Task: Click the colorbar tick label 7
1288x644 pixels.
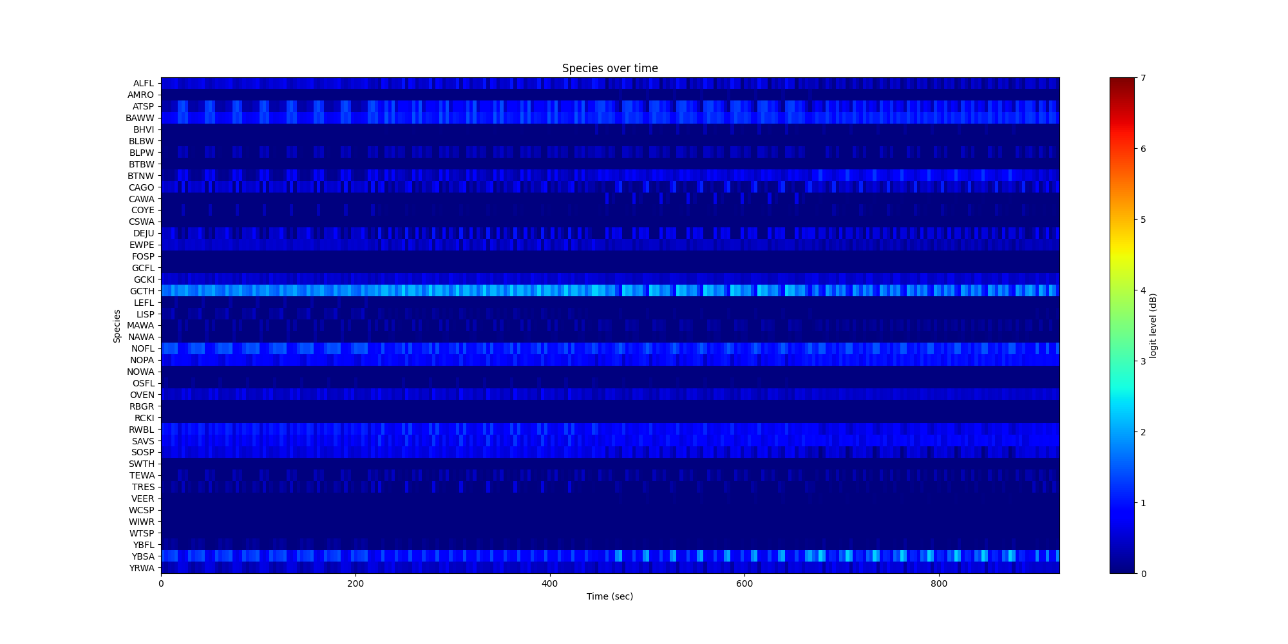Action: point(1143,78)
